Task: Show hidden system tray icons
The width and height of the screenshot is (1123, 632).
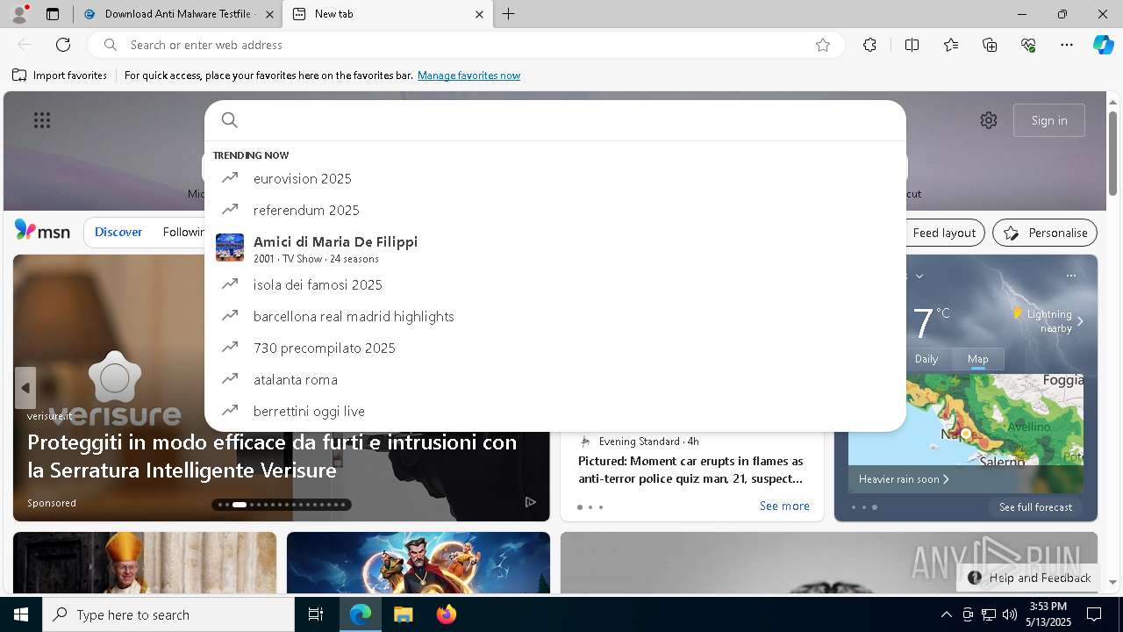Action: (x=946, y=614)
